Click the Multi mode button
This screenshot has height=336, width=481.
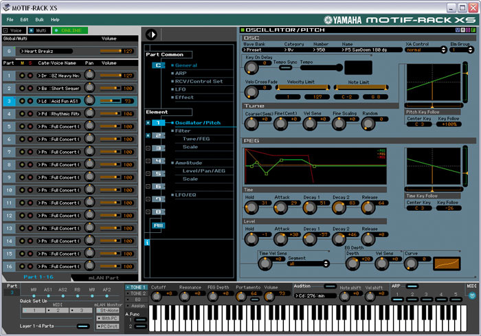(39, 30)
